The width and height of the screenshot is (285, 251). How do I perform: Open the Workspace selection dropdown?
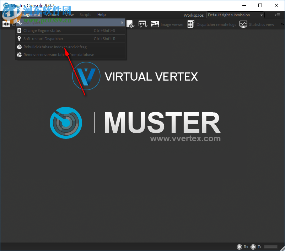tap(262, 15)
